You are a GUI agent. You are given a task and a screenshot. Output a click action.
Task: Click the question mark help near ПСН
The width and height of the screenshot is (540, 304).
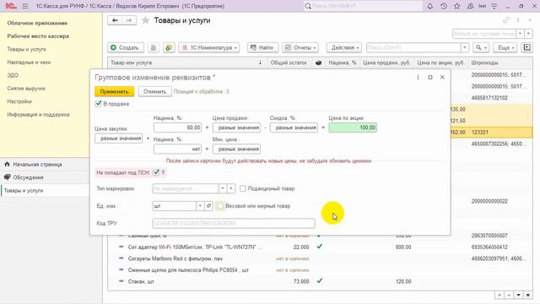coord(163,172)
